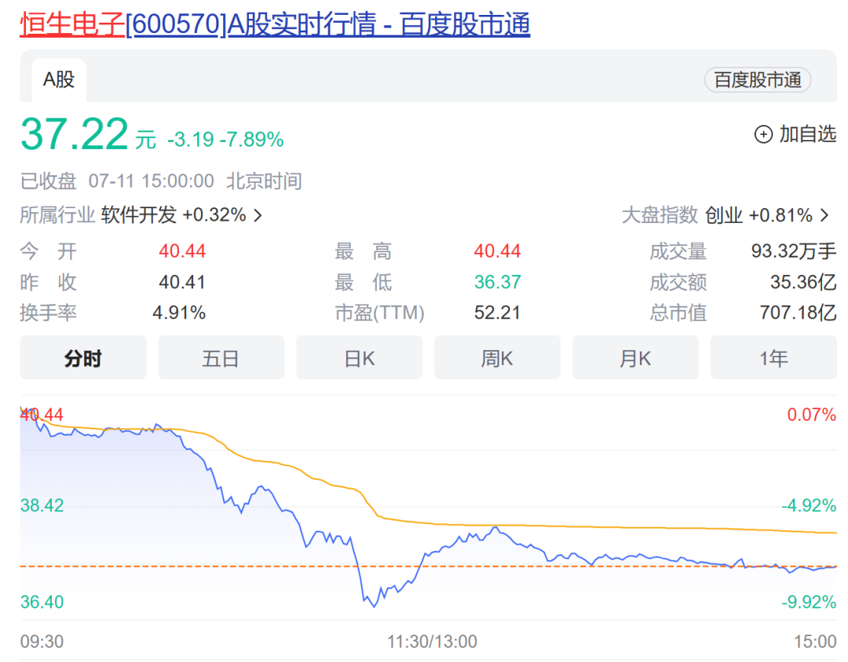Open the 日K candlestick view
Viewport: 848px width, 662px height.
pos(359,357)
